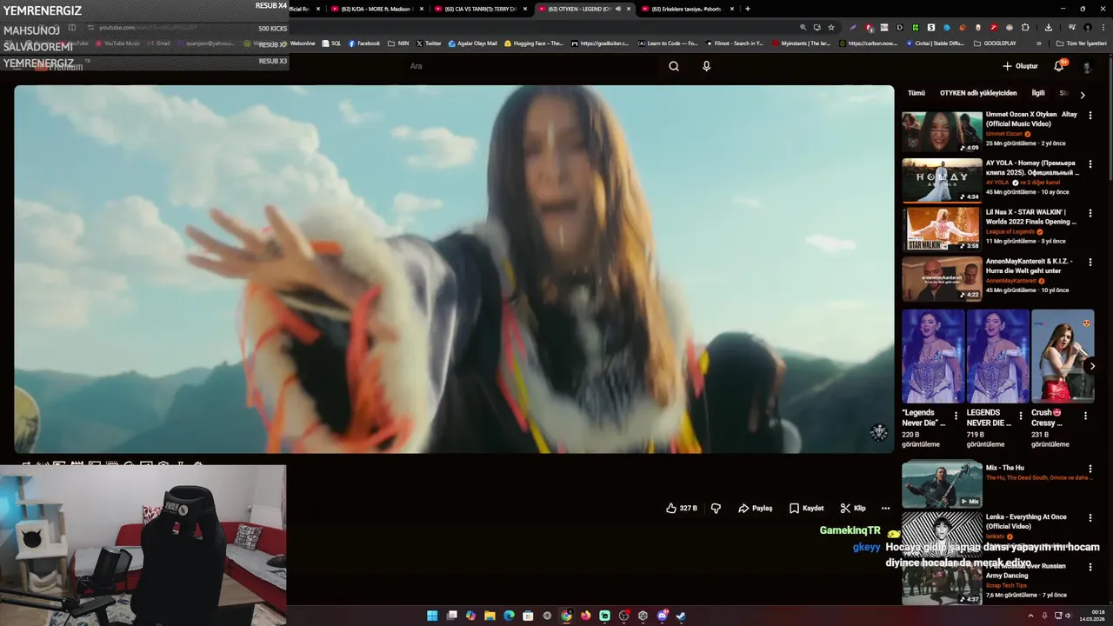Select the Tümü filter chip

916,93
